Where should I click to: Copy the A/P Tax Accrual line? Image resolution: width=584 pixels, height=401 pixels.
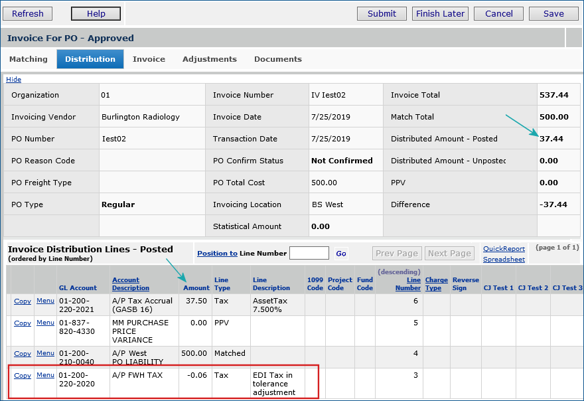pyautogui.click(x=23, y=301)
